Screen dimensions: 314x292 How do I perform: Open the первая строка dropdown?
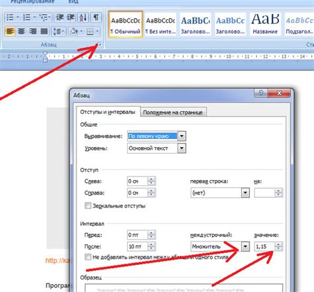click(245, 193)
